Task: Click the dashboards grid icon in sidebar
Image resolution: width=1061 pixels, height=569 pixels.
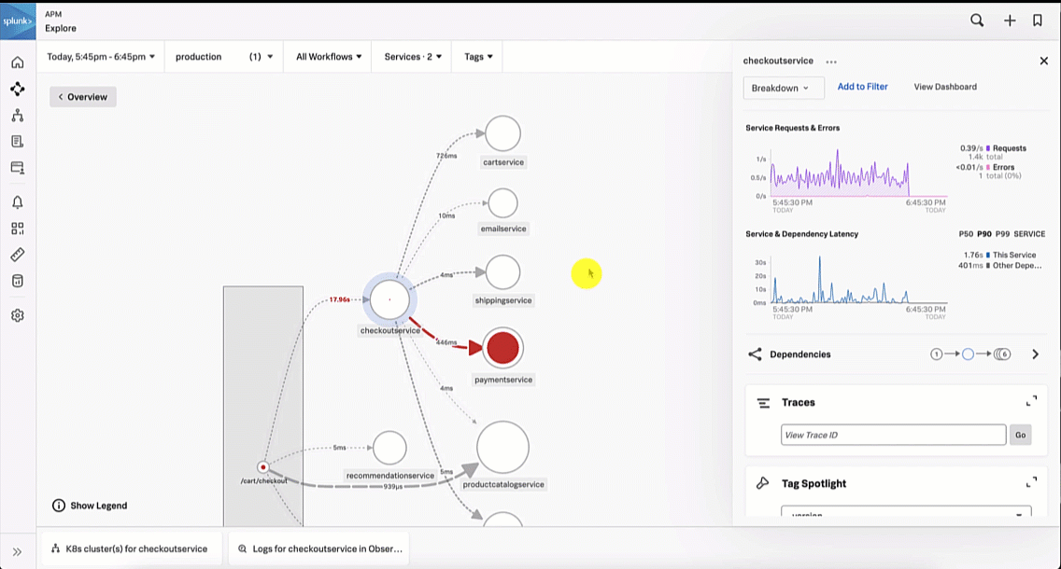Action: pos(17,229)
